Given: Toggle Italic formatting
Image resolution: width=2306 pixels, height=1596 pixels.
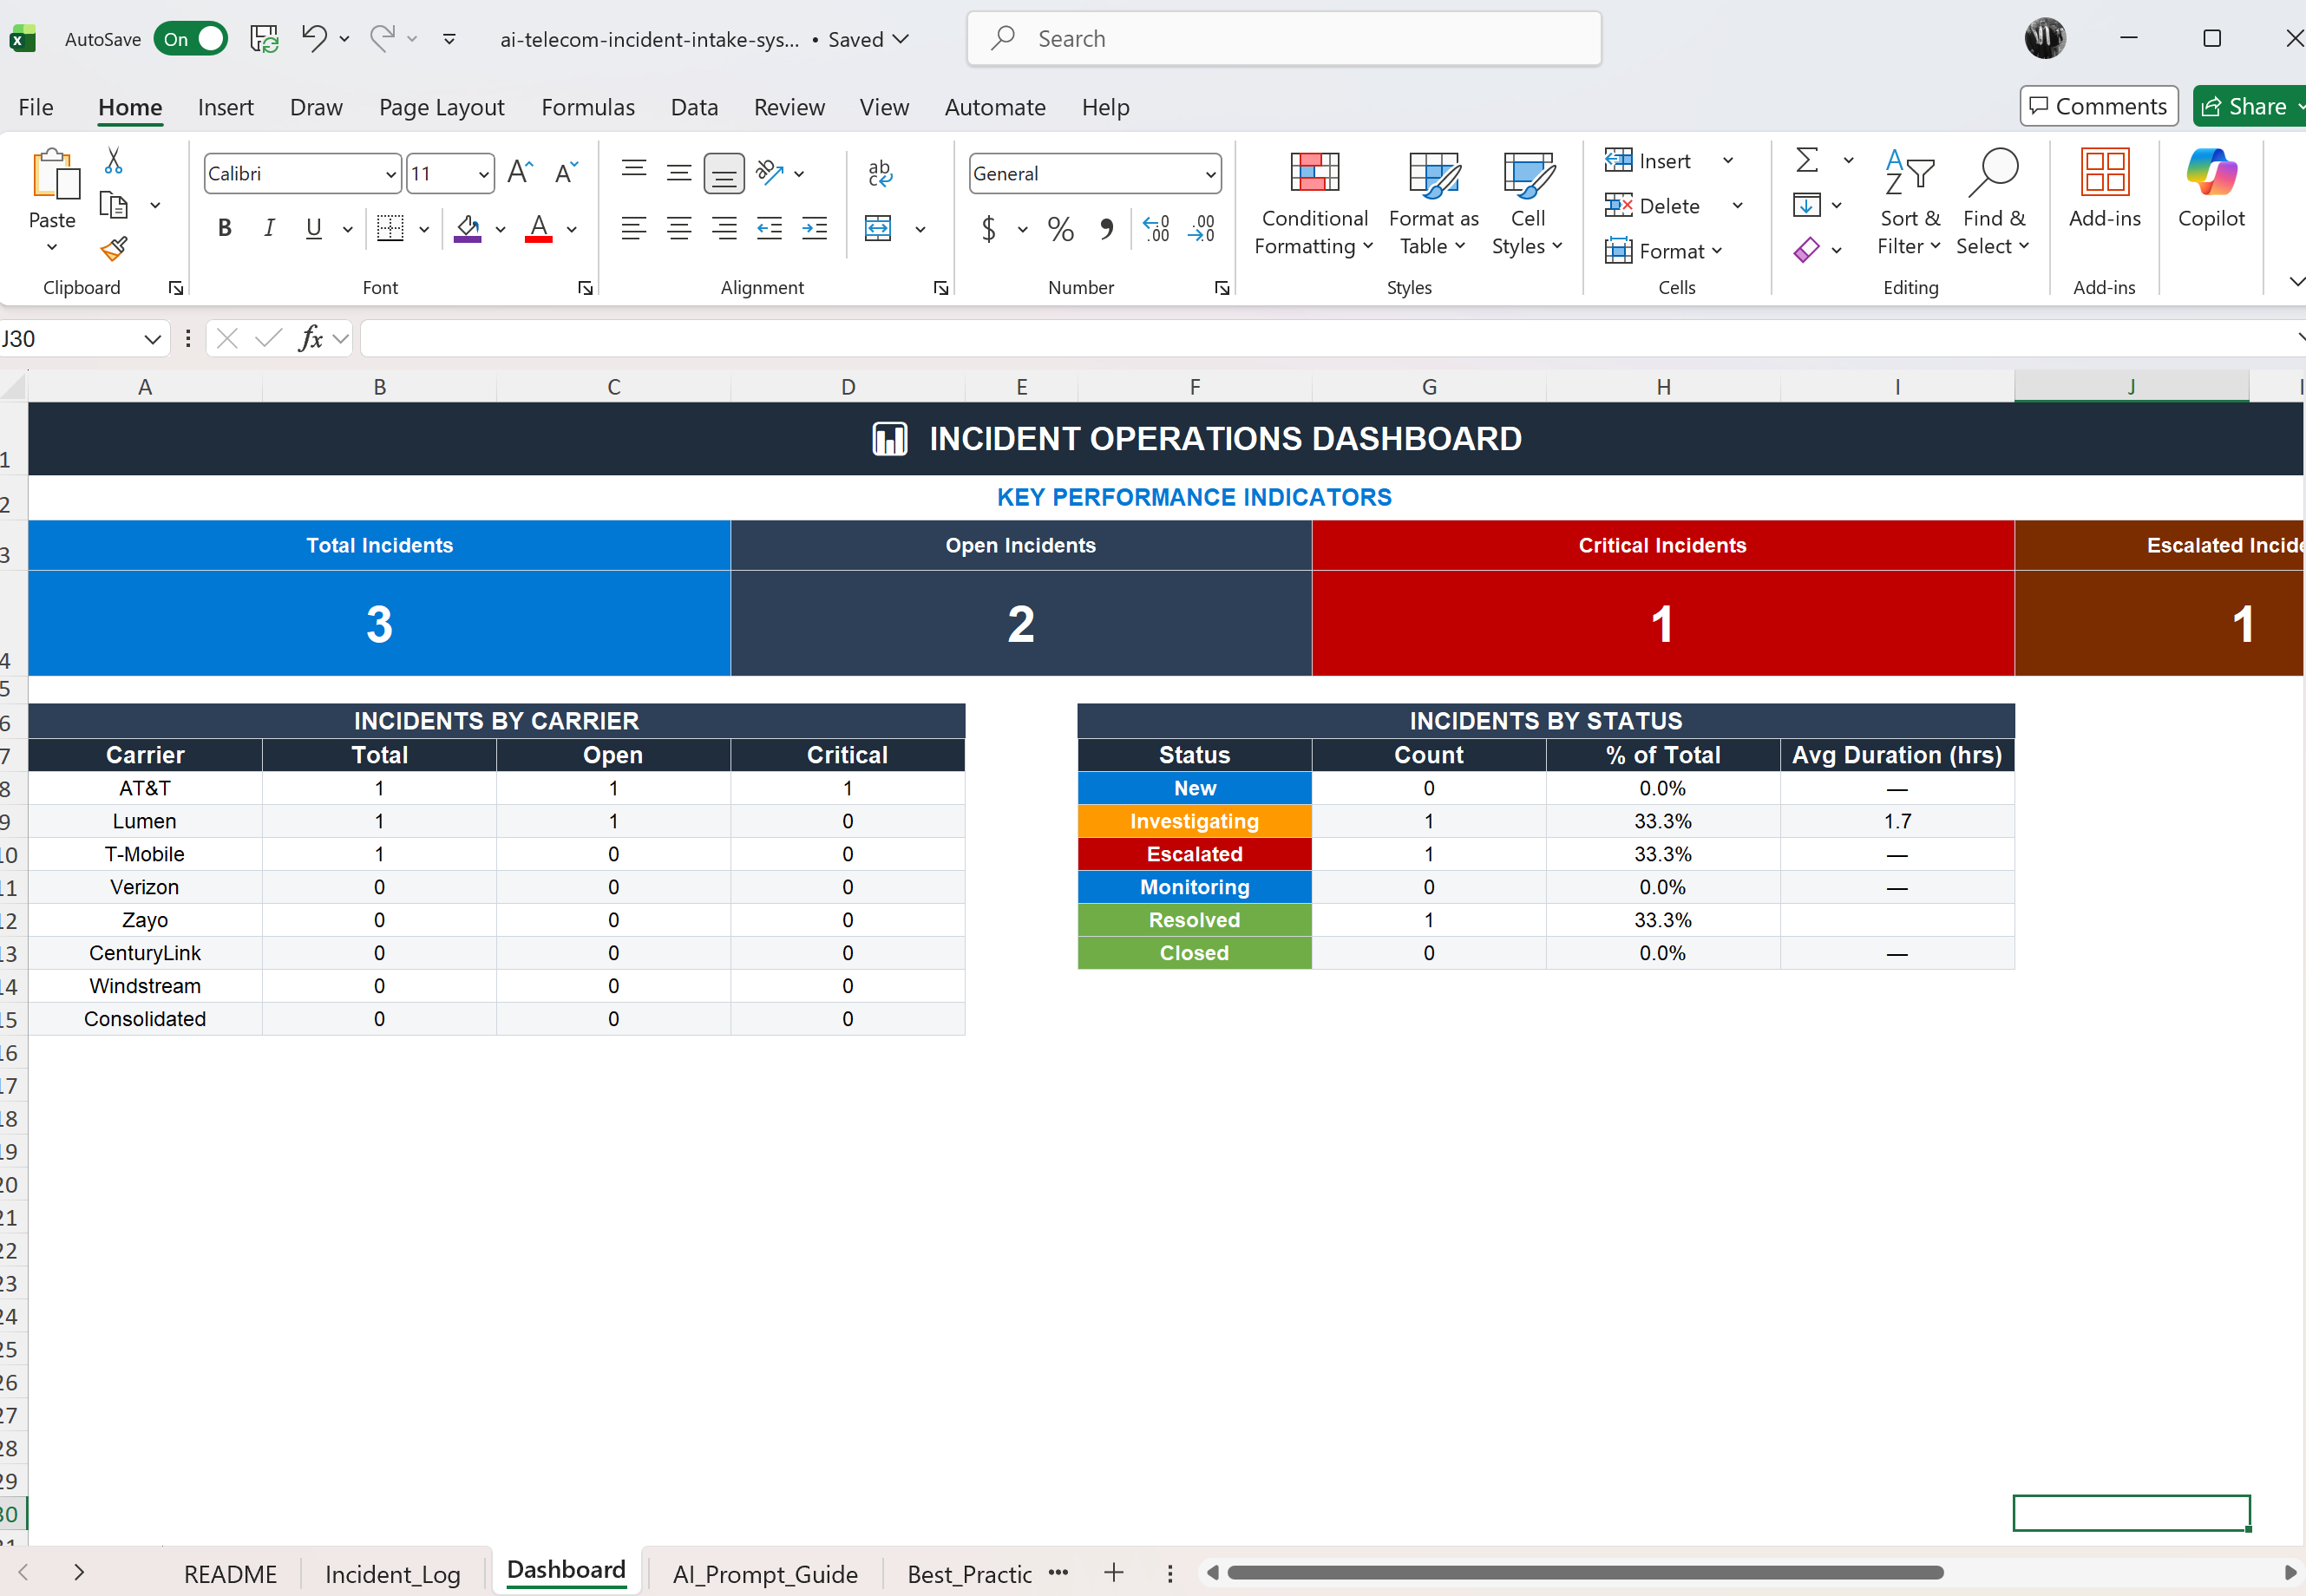Looking at the screenshot, I should 269,229.
